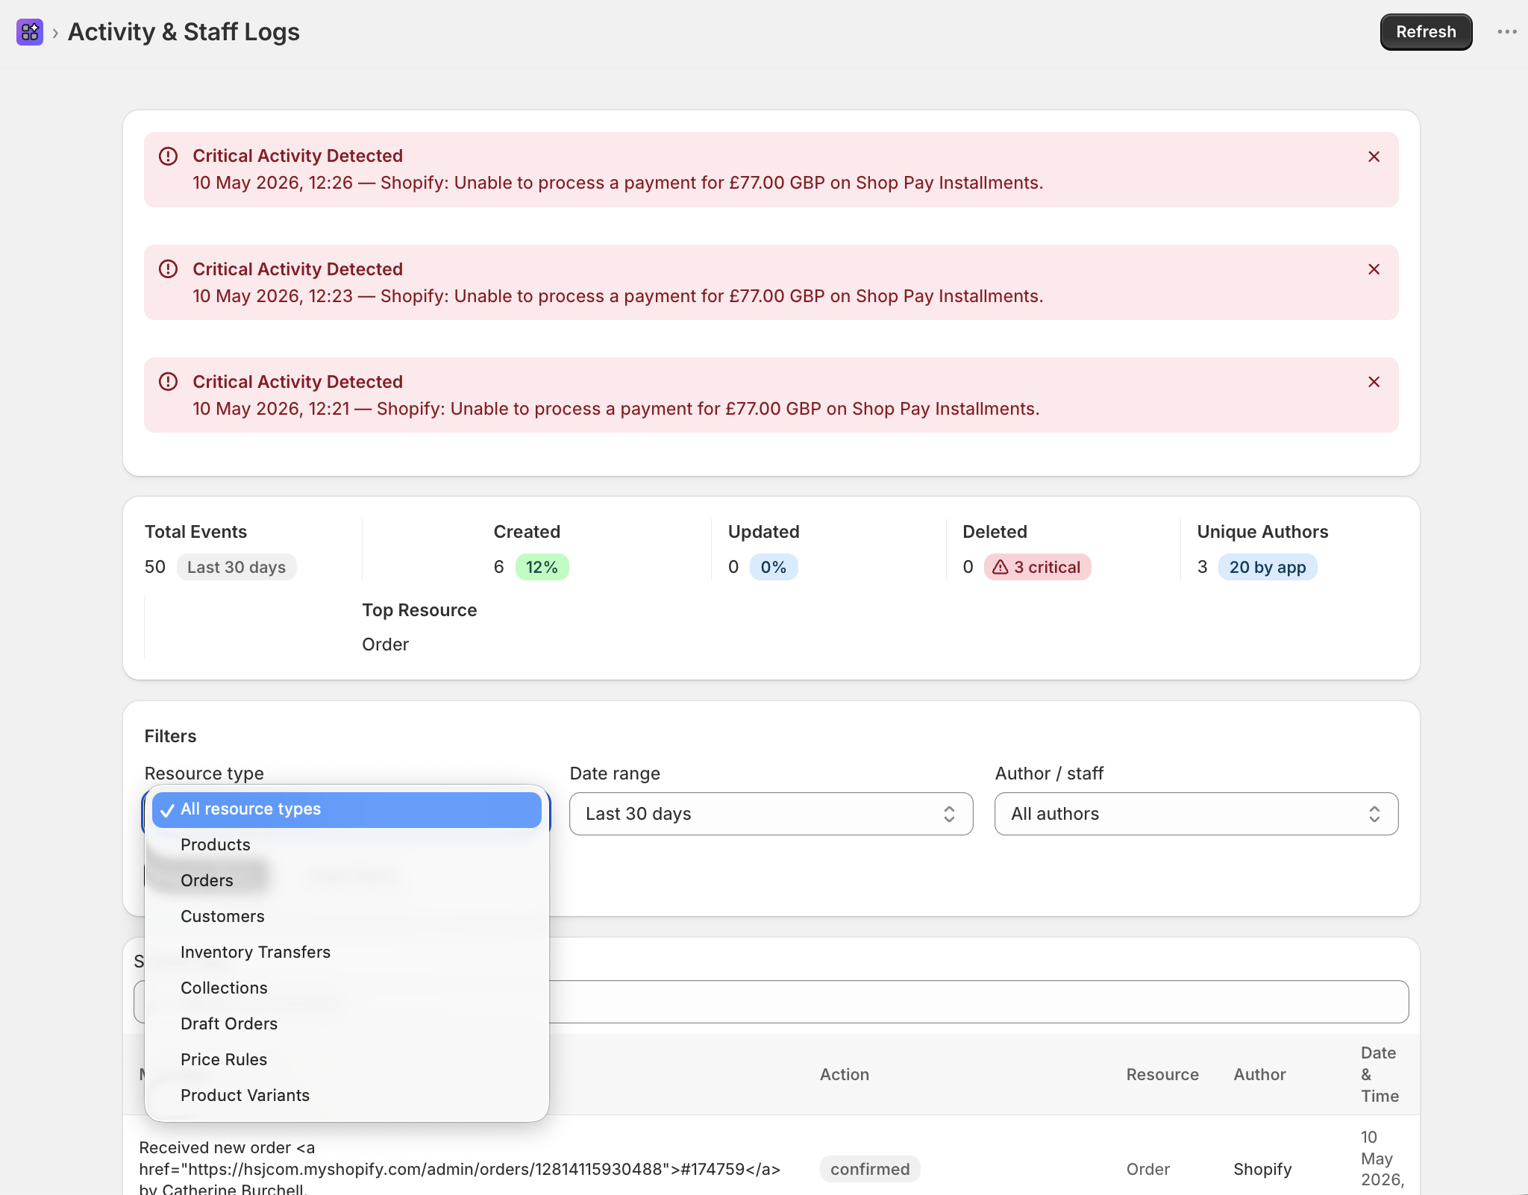Click the Resource column header
The width and height of the screenshot is (1528, 1195).
[x=1162, y=1075]
